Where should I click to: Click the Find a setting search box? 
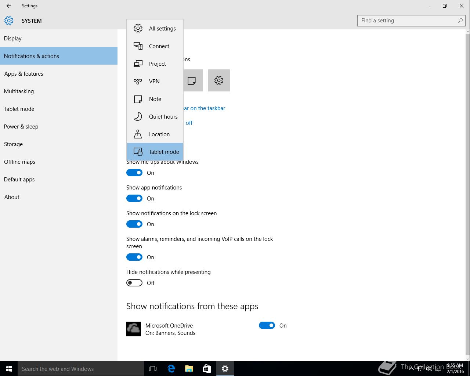click(x=408, y=21)
